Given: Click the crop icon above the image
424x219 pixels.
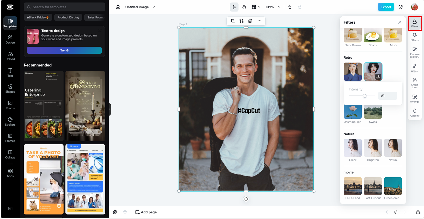Looking at the screenshot, I should [x=233, y=21].
